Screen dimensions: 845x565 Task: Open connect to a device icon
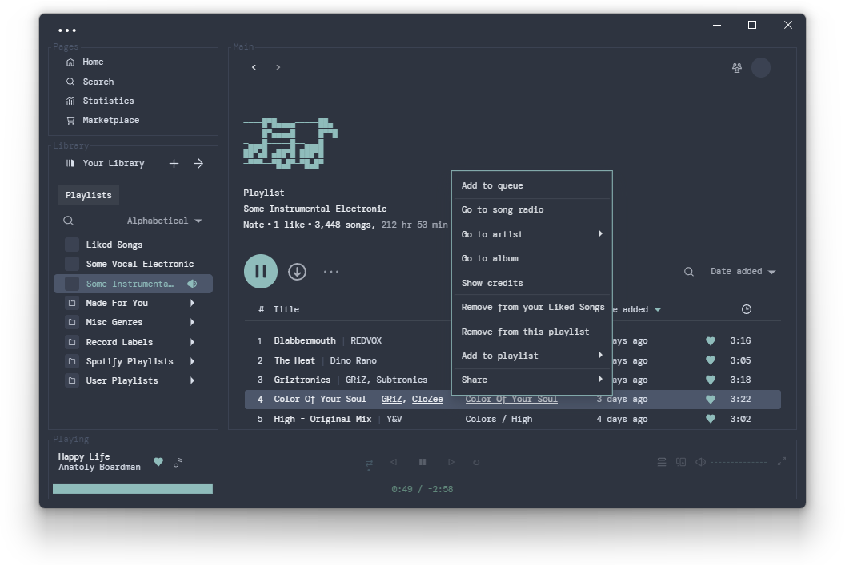click(681, 462)
